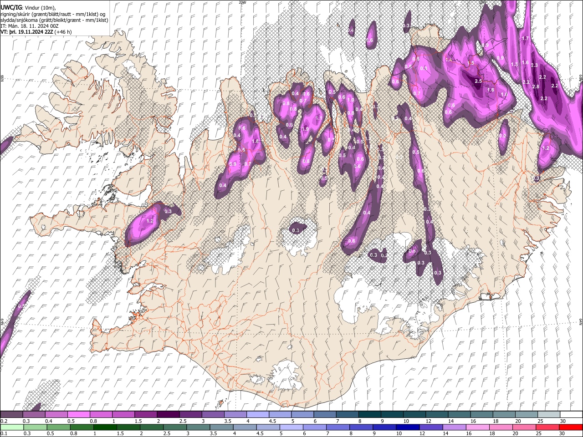The image size is (583, 437).
Task: Click the darkest purple swatch labeled 2 in top legend
Action: pyautogui.click(x=168, y=414)
